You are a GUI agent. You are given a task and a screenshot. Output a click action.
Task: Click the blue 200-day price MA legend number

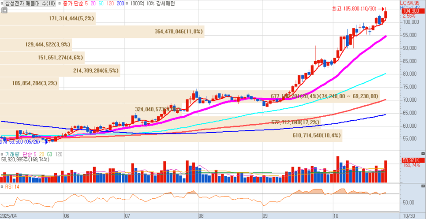(120, 4)
